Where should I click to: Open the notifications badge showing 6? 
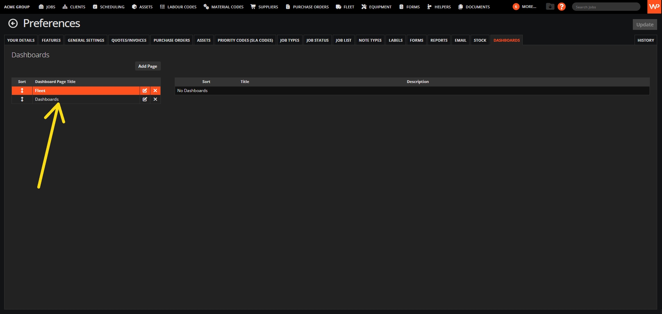[x=516, y=7]
